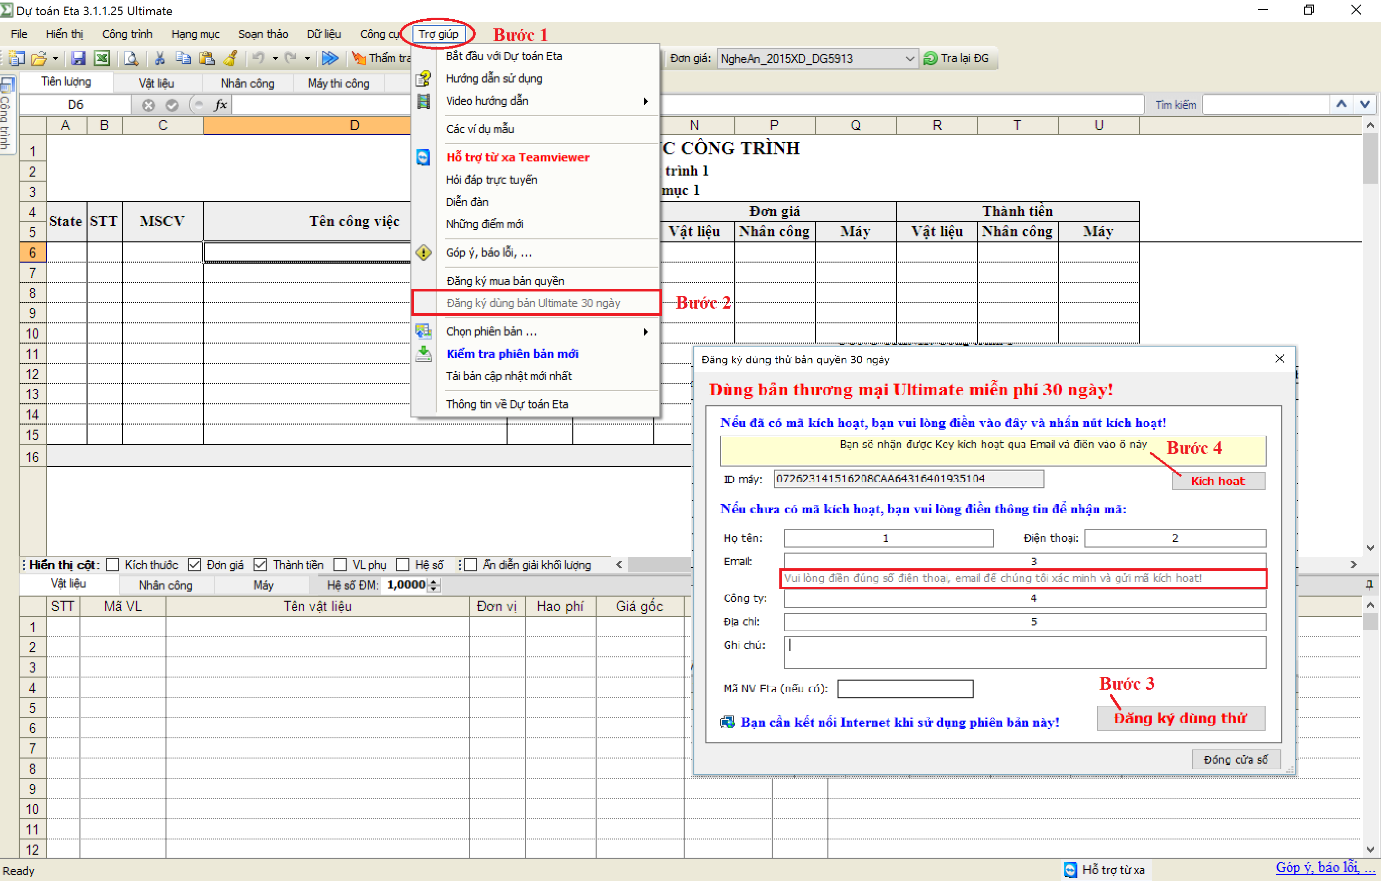The height and width of the screenshot is (881, 1381).
Task: Toggle the Kích thước column checkbox
Action: [x=112, y=565]
